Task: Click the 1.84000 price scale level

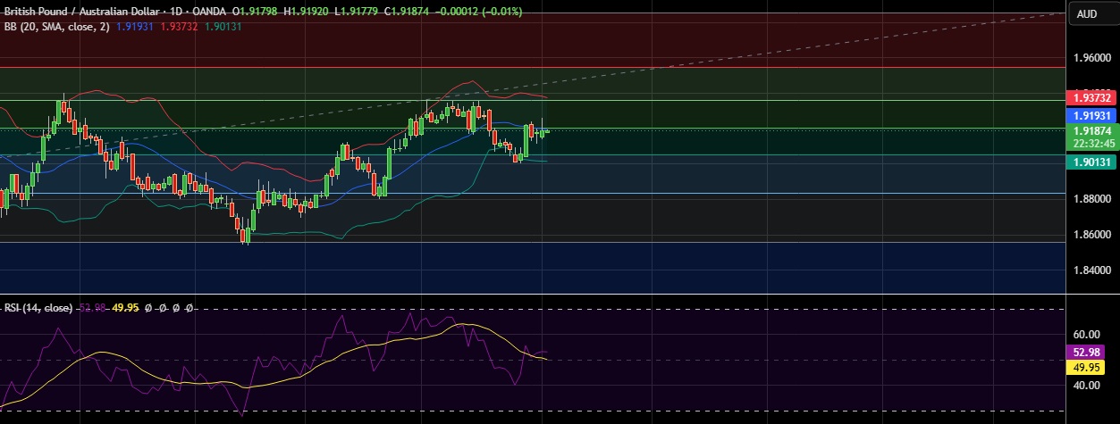Action: tap(1092, 270)
